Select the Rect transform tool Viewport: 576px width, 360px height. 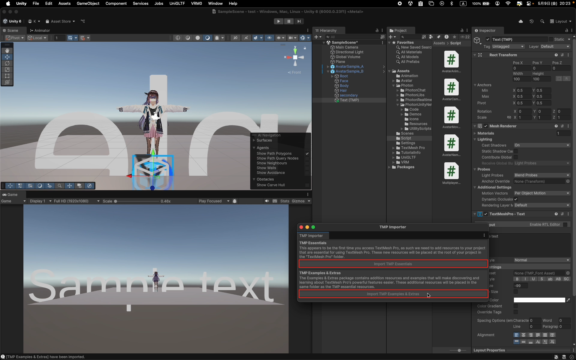(x=7, y=76)
